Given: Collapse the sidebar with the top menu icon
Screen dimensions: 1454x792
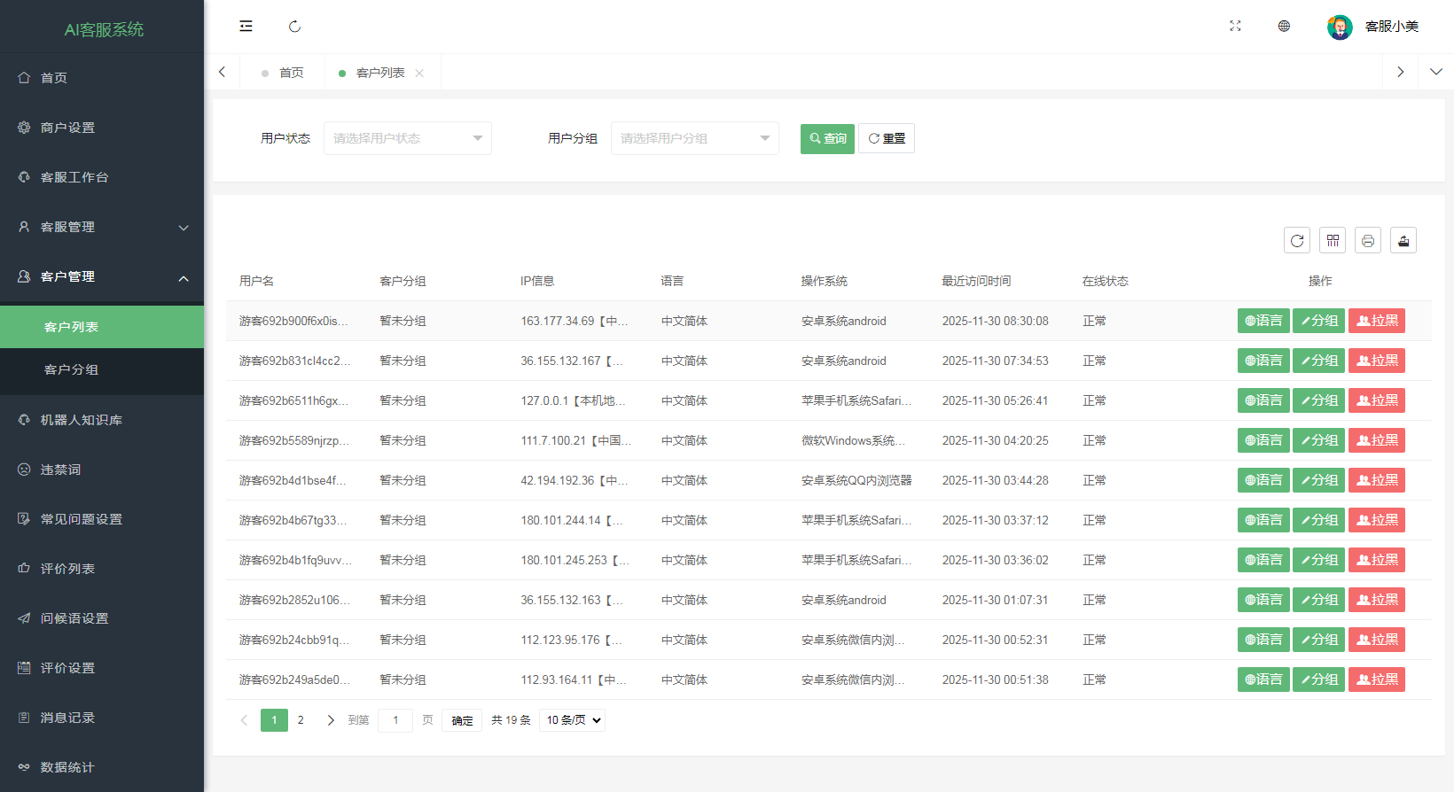Looking at the screenshot, I should click(x=246, y=27).
